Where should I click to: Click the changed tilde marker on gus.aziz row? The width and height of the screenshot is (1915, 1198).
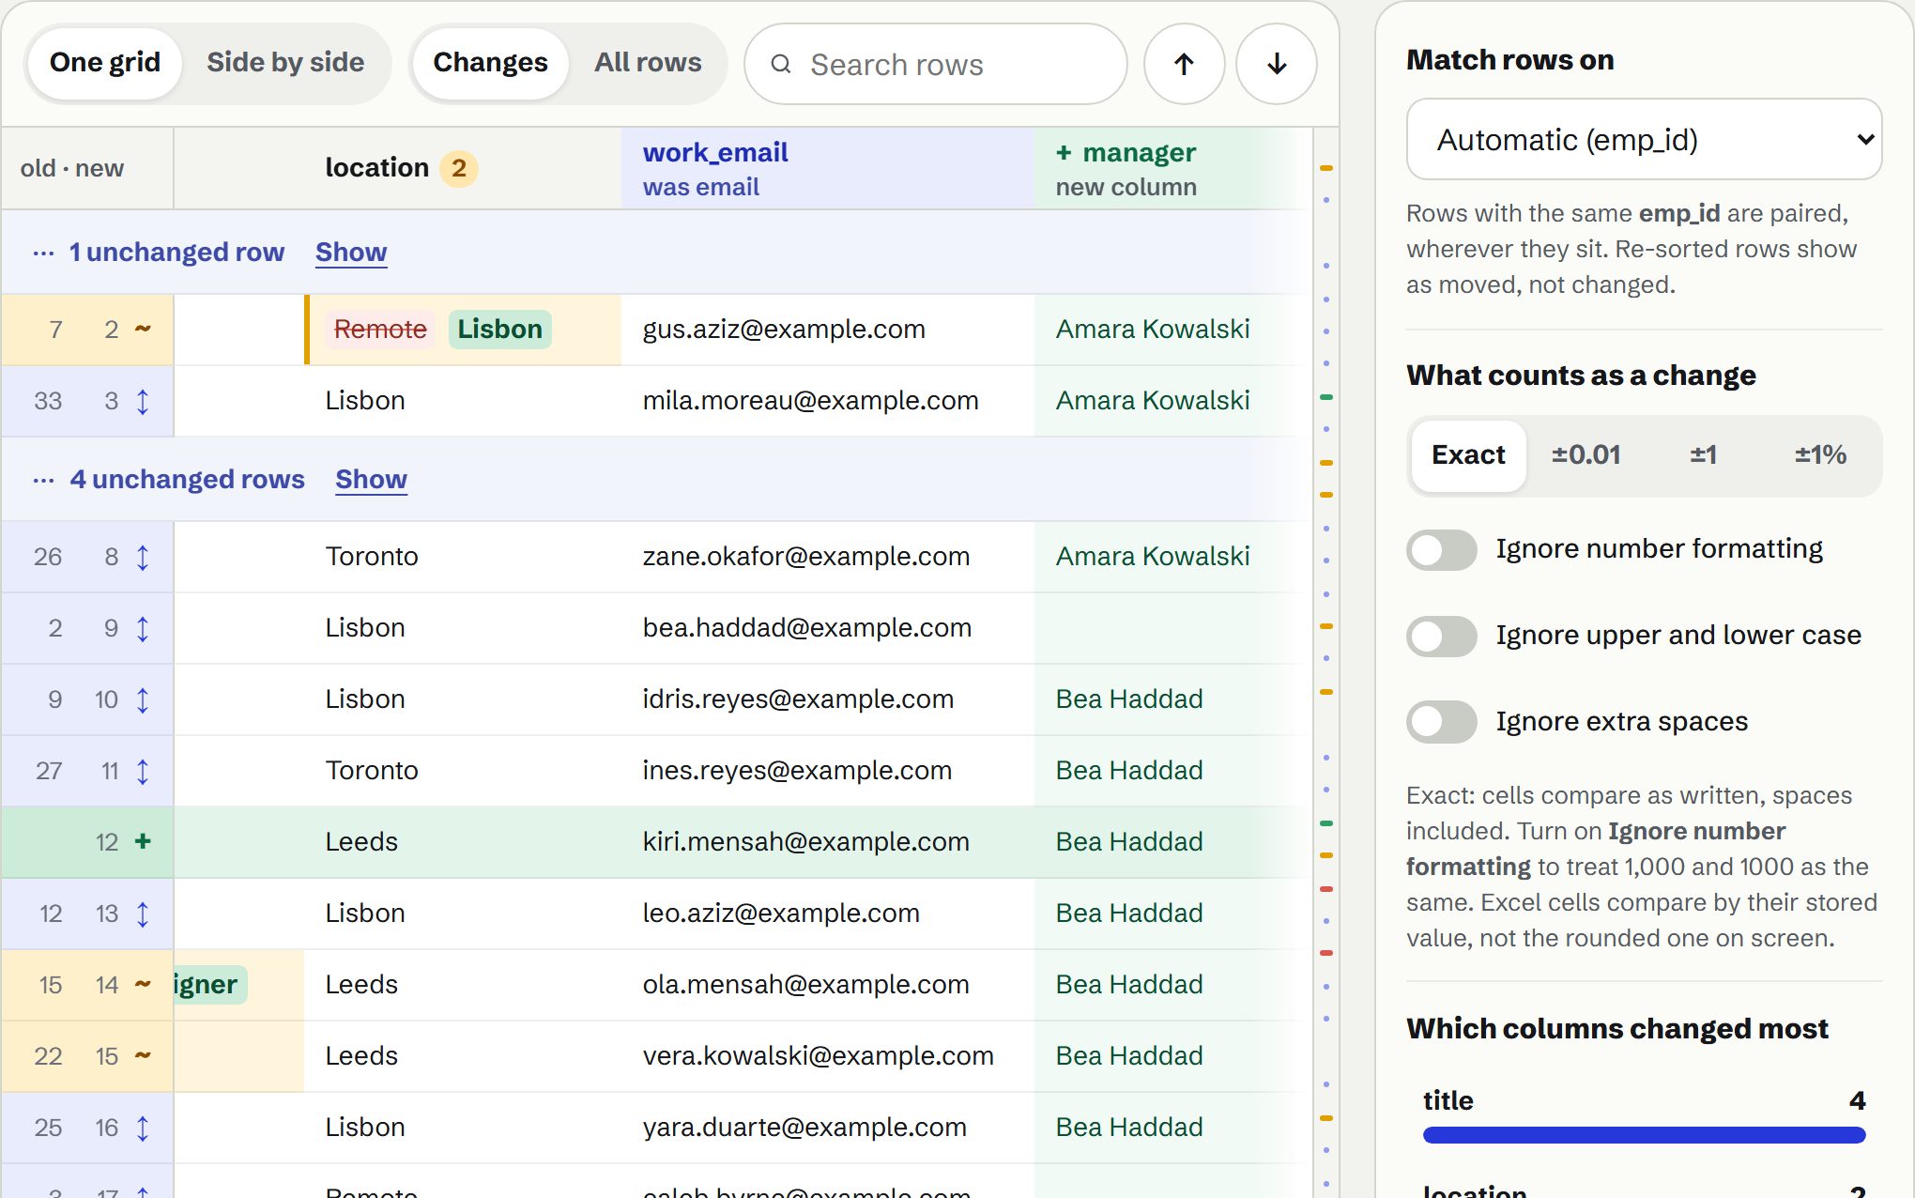click(x=143, y=329)
